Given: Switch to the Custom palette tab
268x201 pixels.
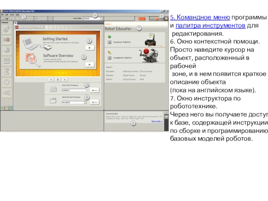Looking at the screenshot, I should pyautogui.click(x=11, y=108).
